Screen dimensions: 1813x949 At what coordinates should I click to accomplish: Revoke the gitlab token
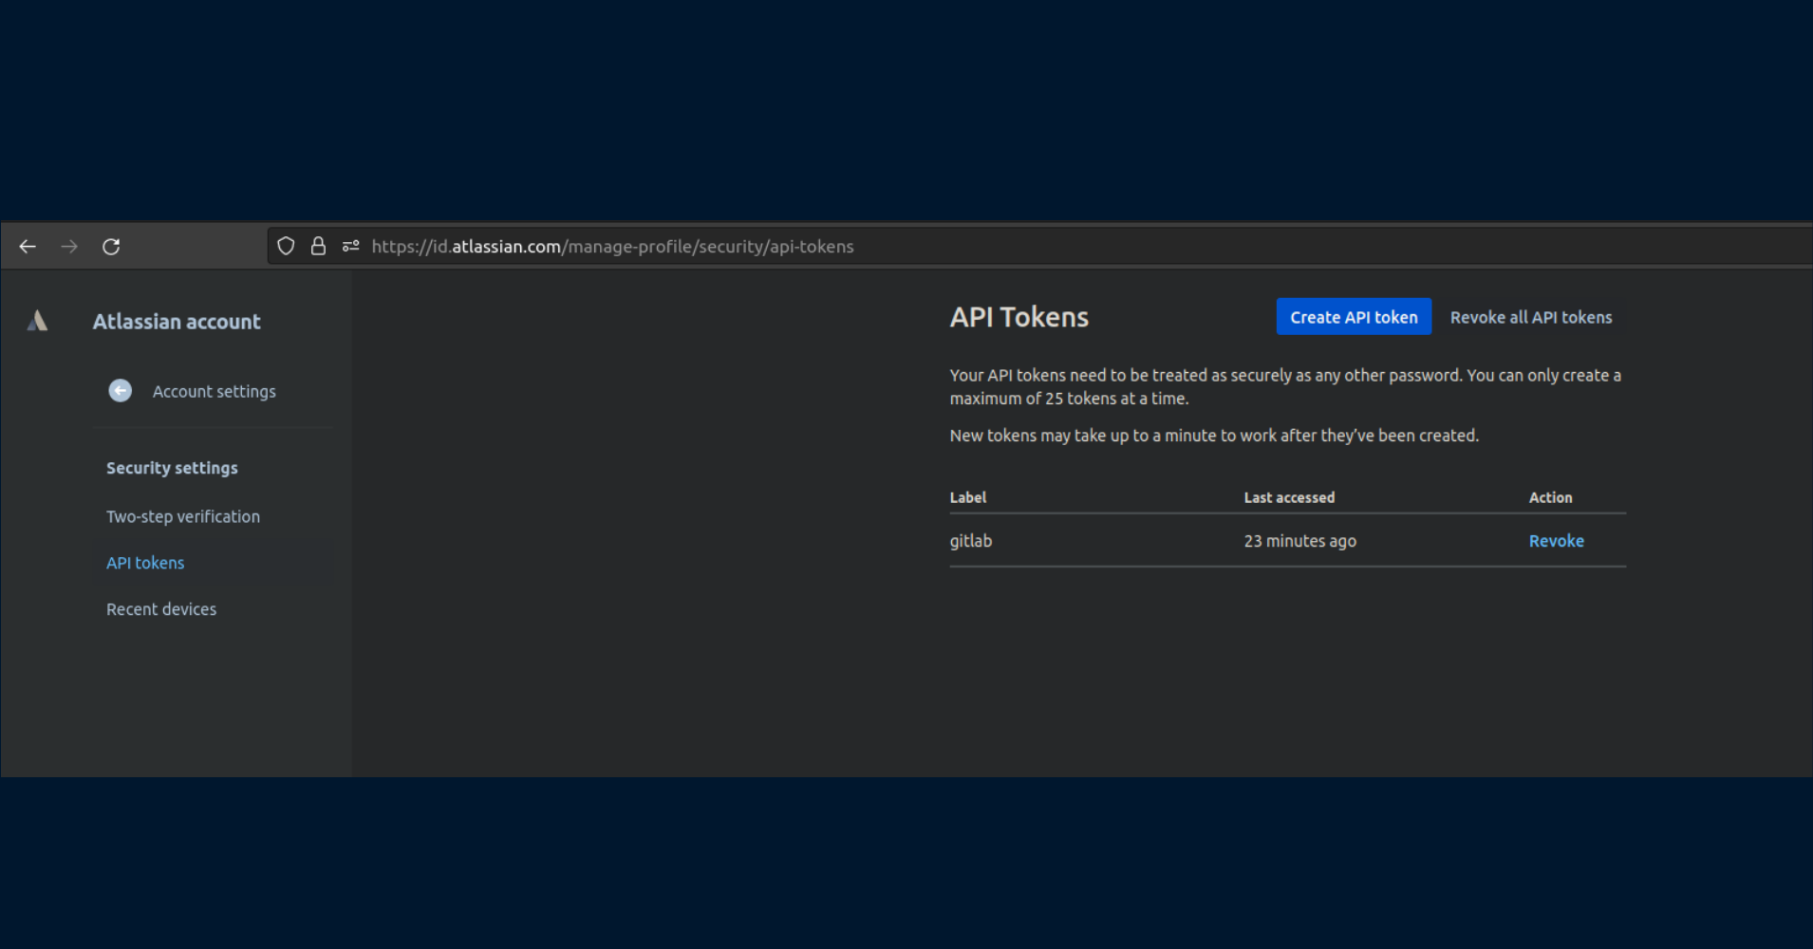pos(1556,541)
